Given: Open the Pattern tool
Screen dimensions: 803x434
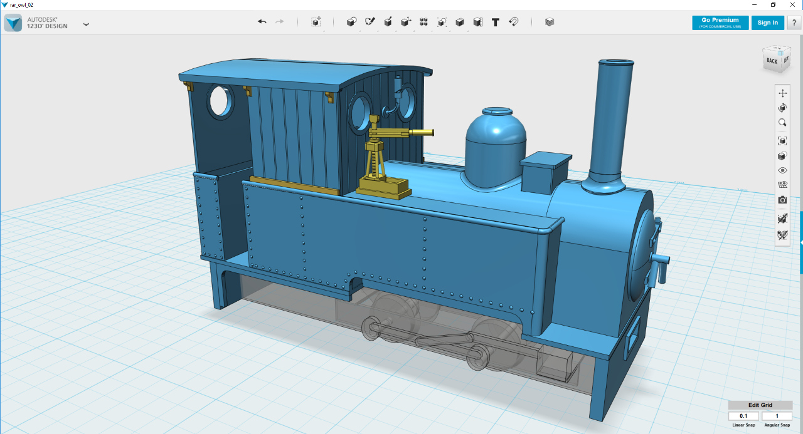Looking at the screenshot, I should coord(423,22).
